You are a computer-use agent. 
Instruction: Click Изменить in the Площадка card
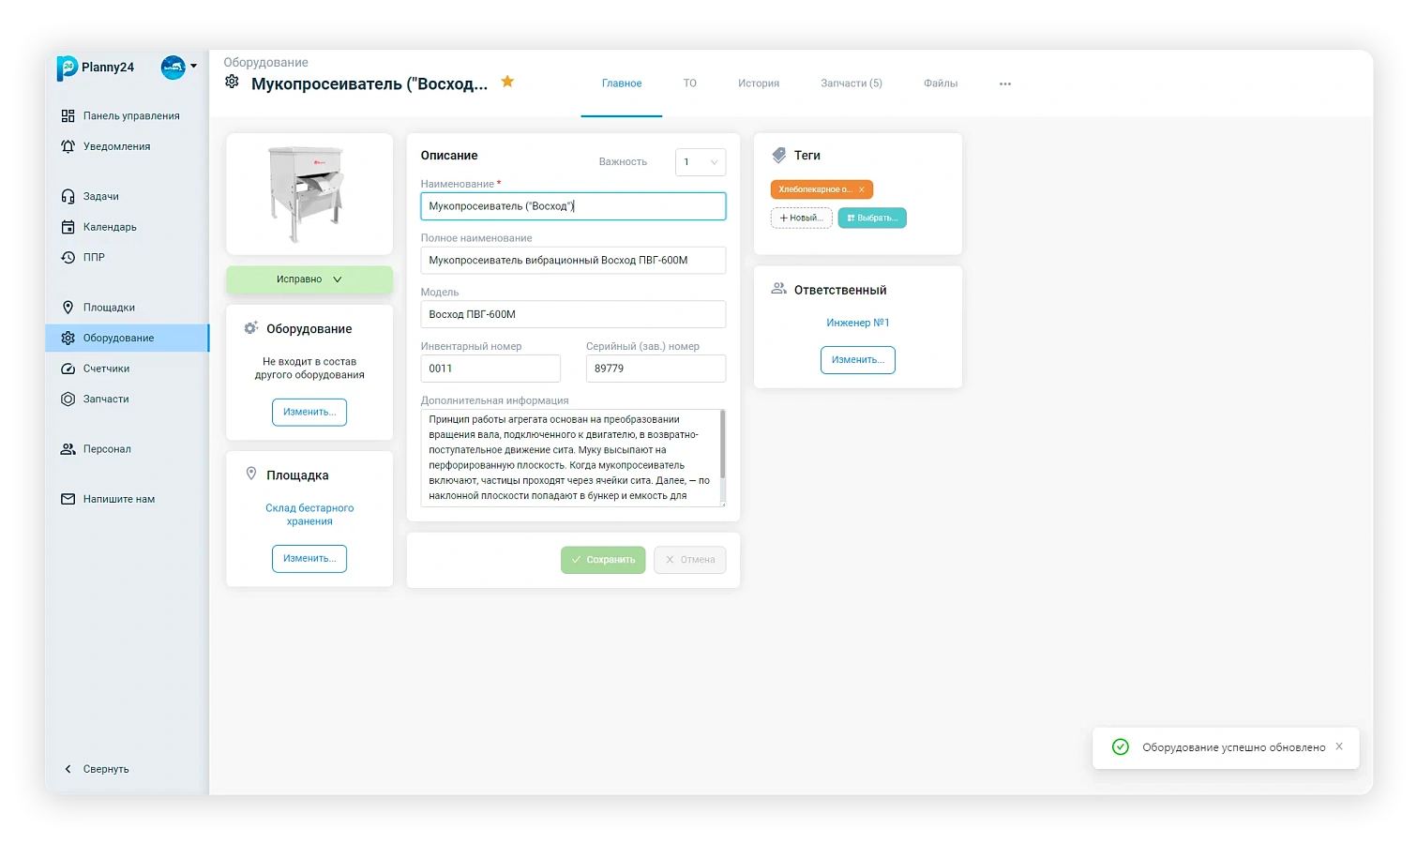(x=309, y=559)
